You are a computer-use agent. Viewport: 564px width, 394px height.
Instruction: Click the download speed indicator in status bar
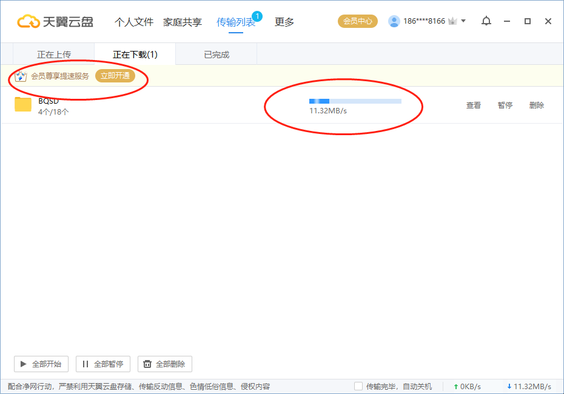(529, 387)
